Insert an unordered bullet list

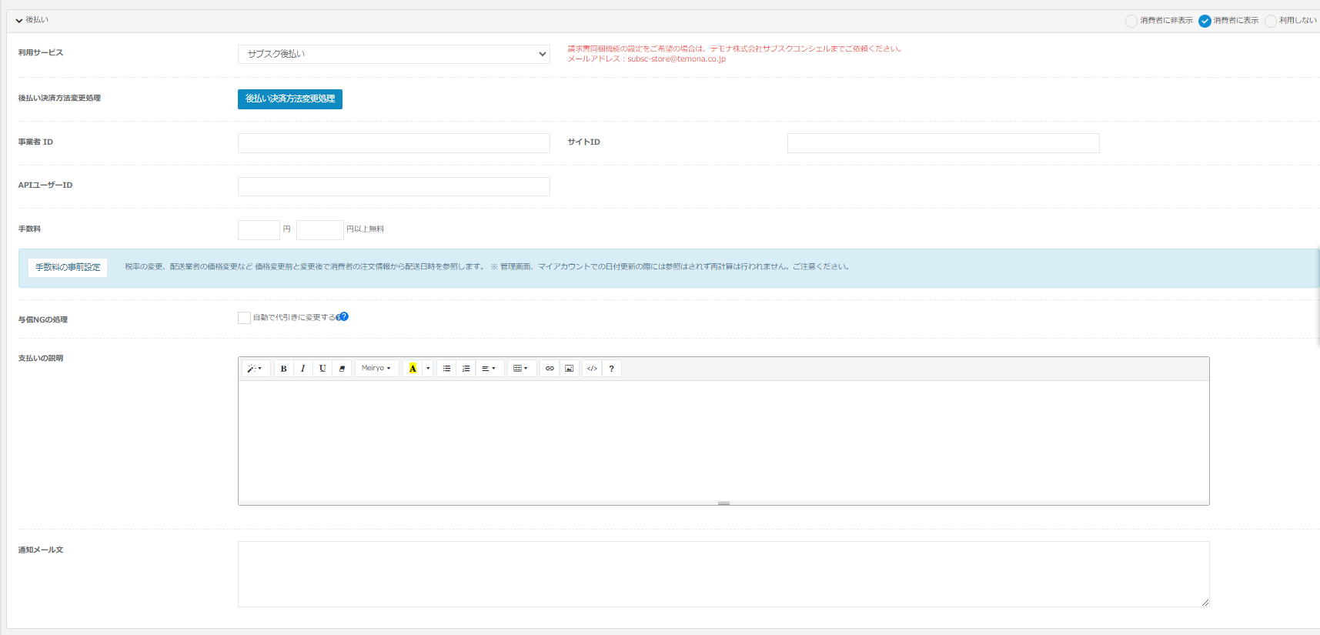[446, 369]
